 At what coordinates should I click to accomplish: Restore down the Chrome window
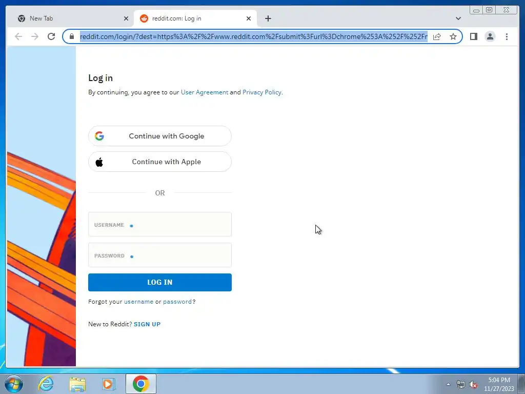pyautogui.click(x=489, y=10)
